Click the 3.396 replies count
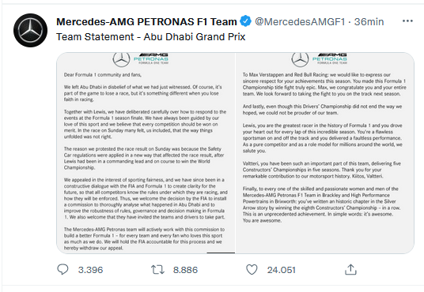The height and width of the screenshot is (292, 424). pyautogui.click(x=91, y=270)
